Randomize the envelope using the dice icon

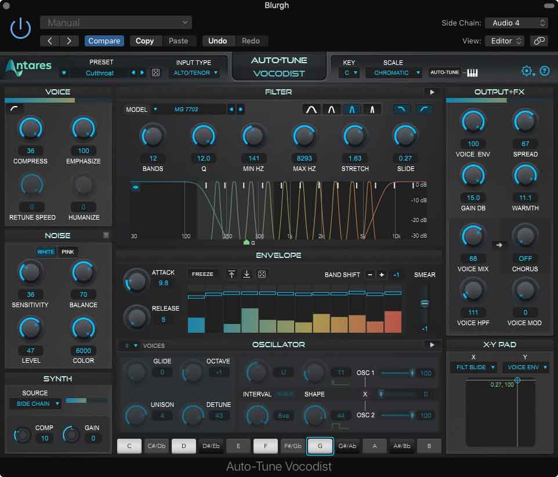coord(262,273)
